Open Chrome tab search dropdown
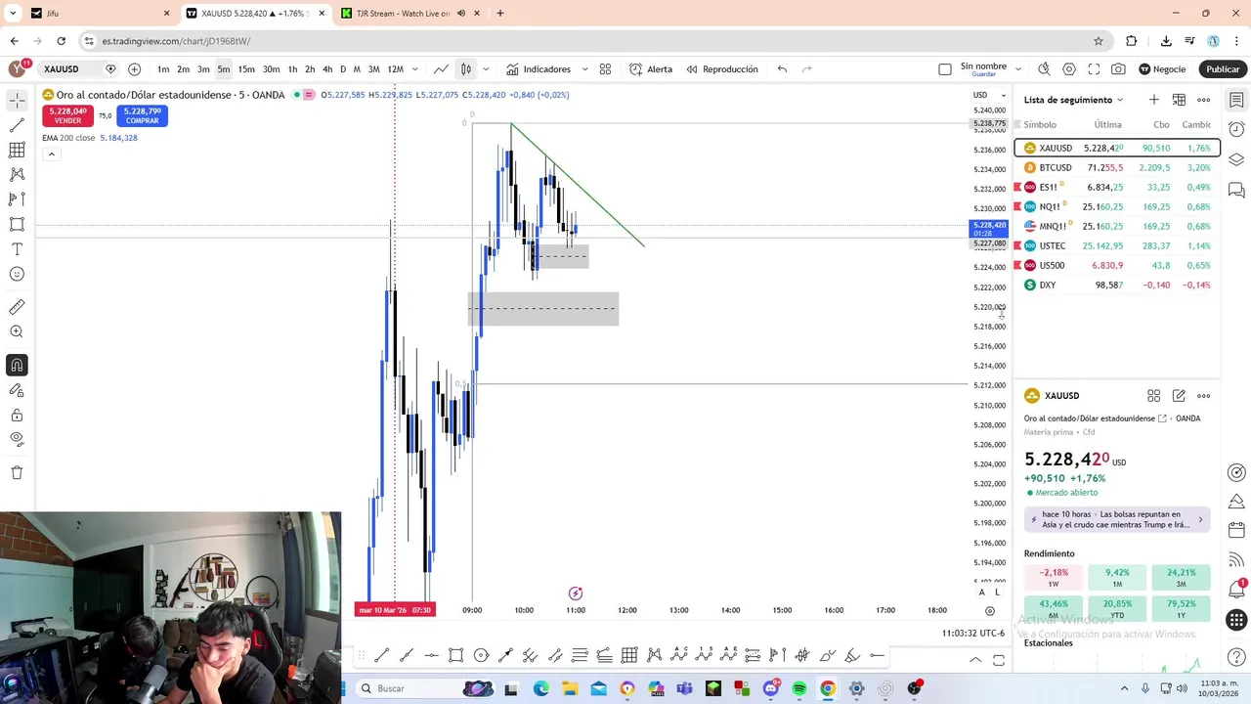 [13, 13]
